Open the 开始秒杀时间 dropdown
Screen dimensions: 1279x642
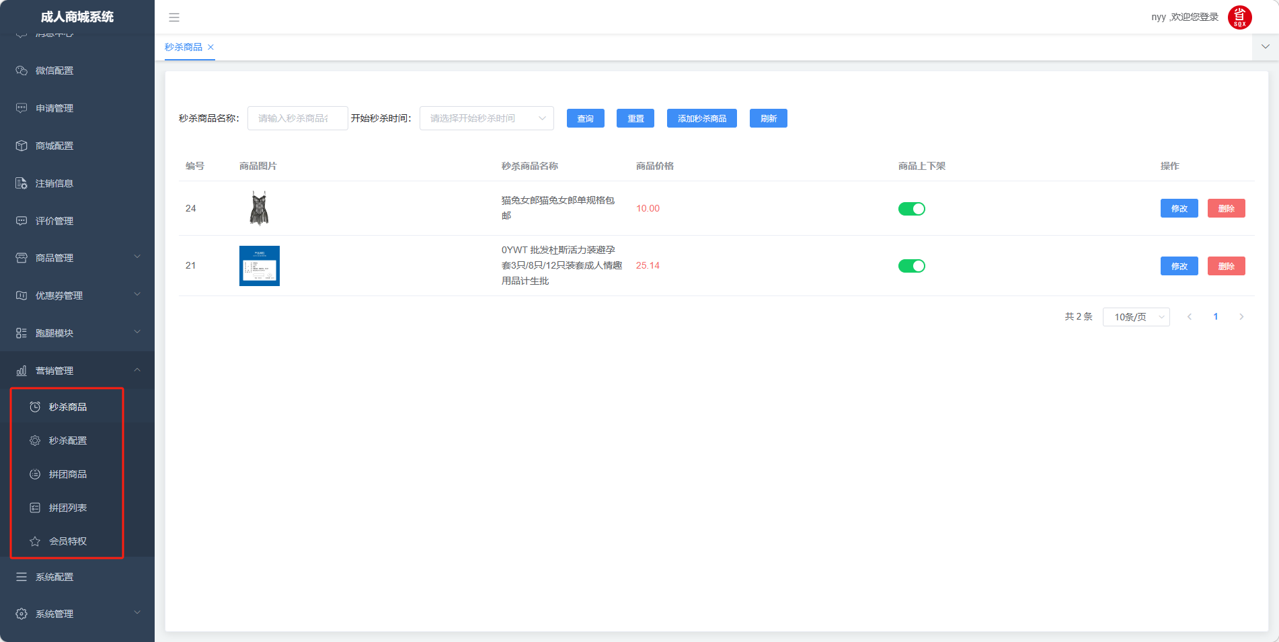pos(486,118)
